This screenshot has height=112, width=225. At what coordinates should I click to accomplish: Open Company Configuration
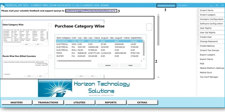211,19
